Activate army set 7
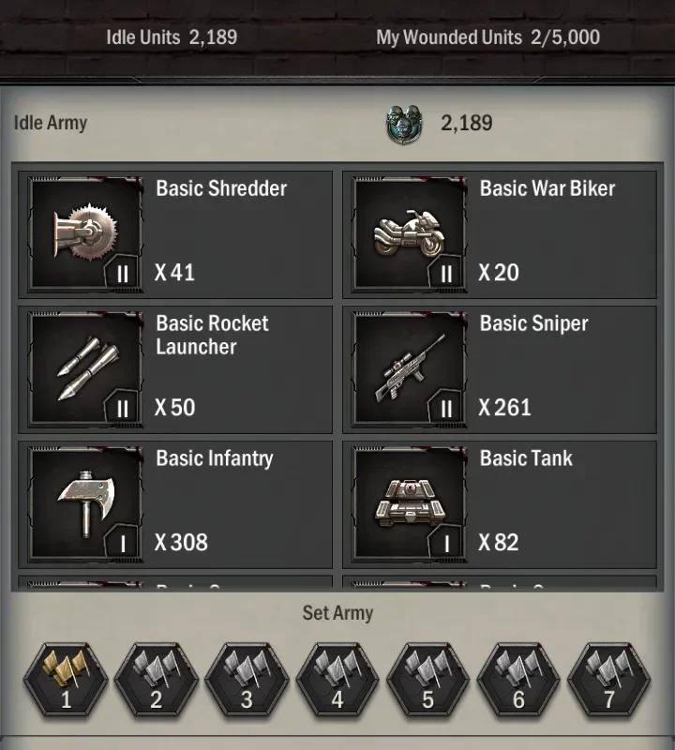The width and height of the screenshot is (675, 750). point(609,680)
